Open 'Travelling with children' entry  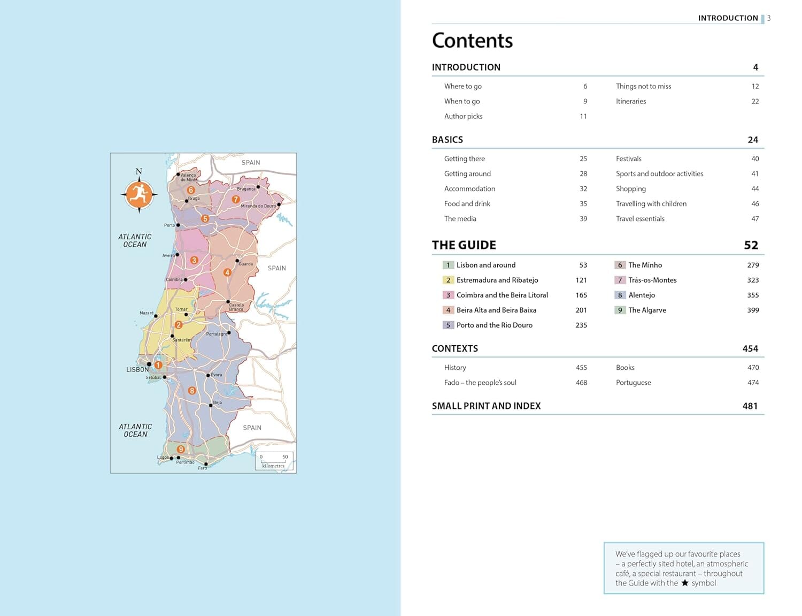coord(651,203)
